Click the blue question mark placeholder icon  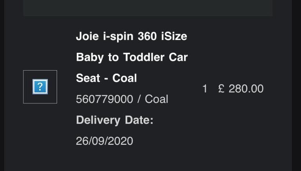coord(40,87)
